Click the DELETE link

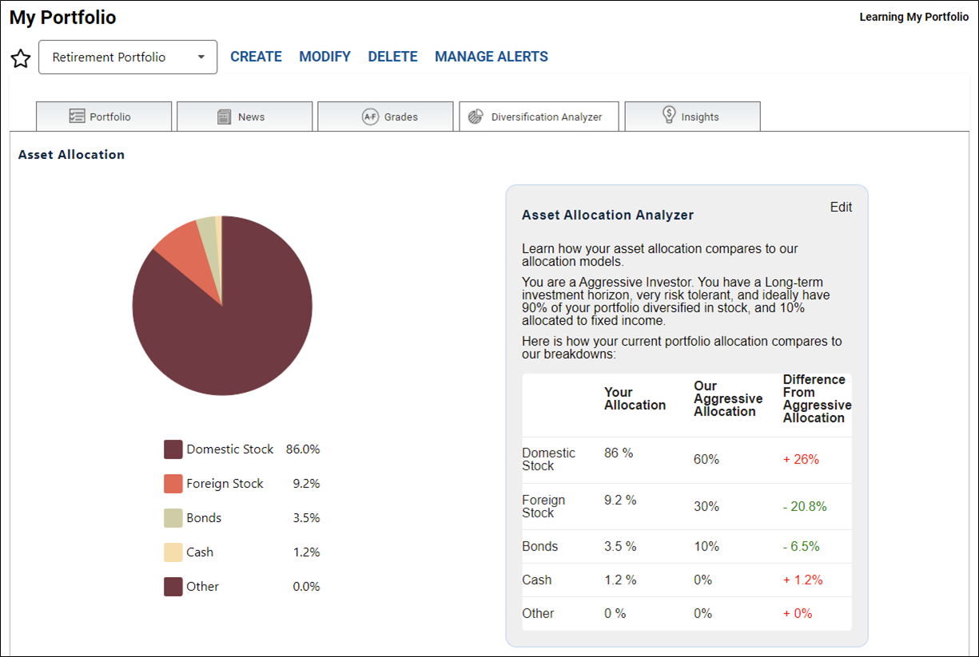392,57
